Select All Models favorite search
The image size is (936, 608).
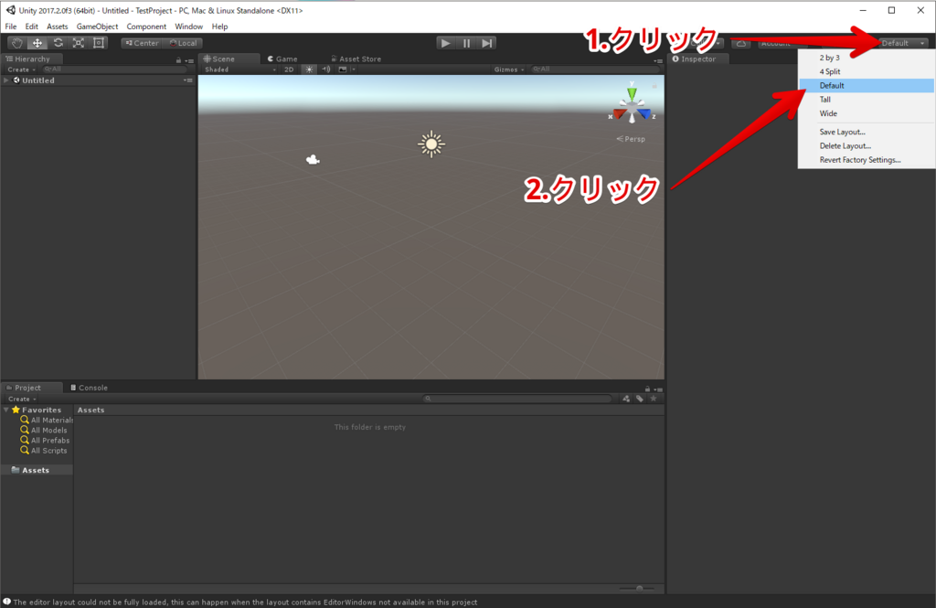[44, 430]
